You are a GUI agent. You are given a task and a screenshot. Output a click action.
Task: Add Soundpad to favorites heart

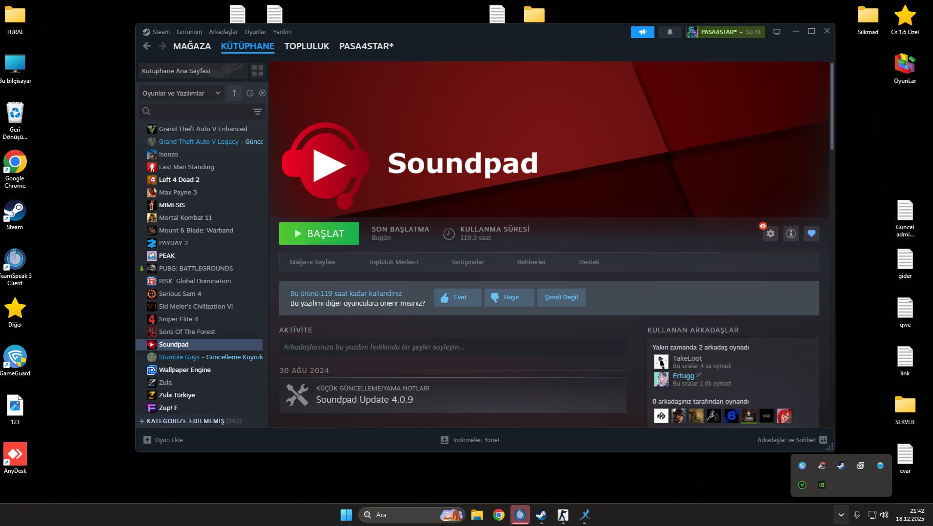pos(811,234)
